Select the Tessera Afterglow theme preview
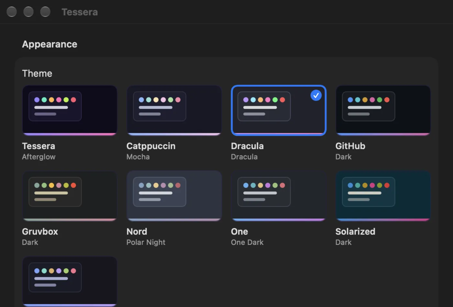 [70, 110]
